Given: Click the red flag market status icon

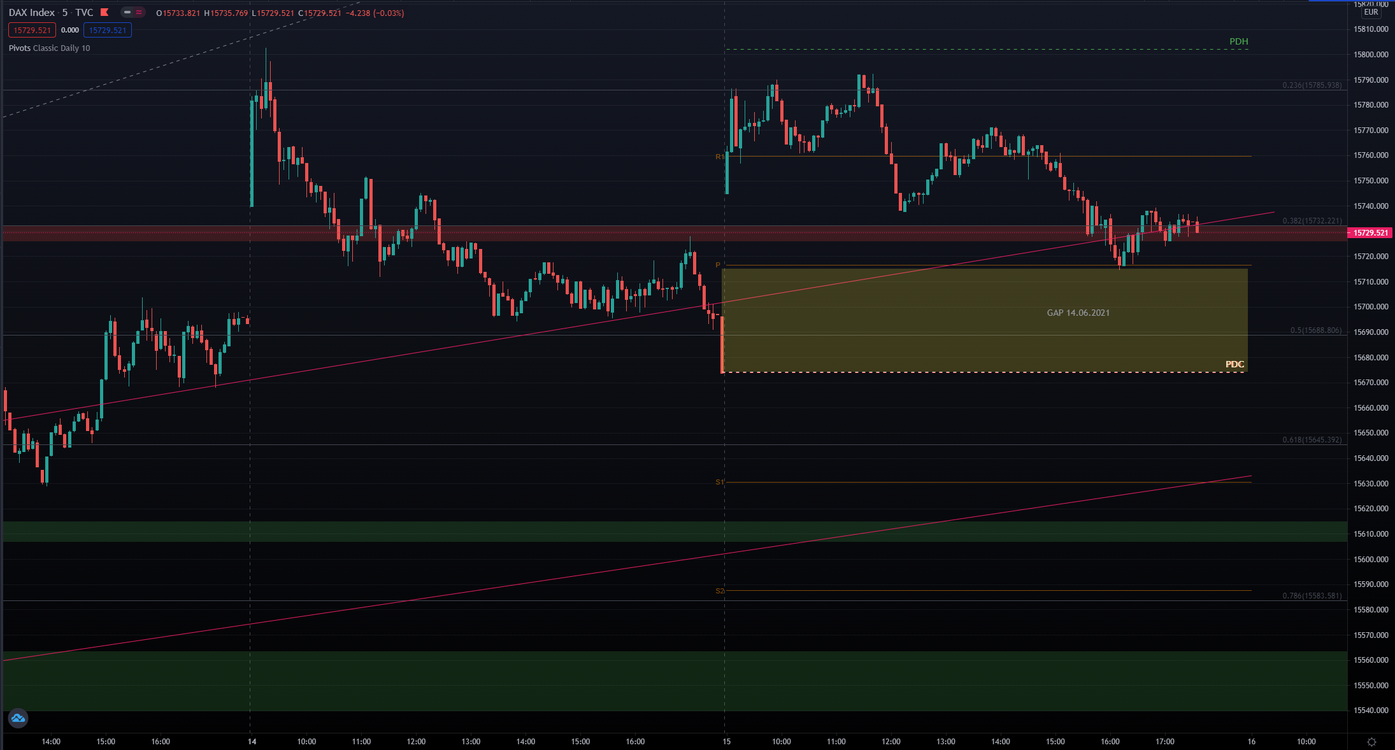Looking at the screenshot, I should click(x=104, y=12).
